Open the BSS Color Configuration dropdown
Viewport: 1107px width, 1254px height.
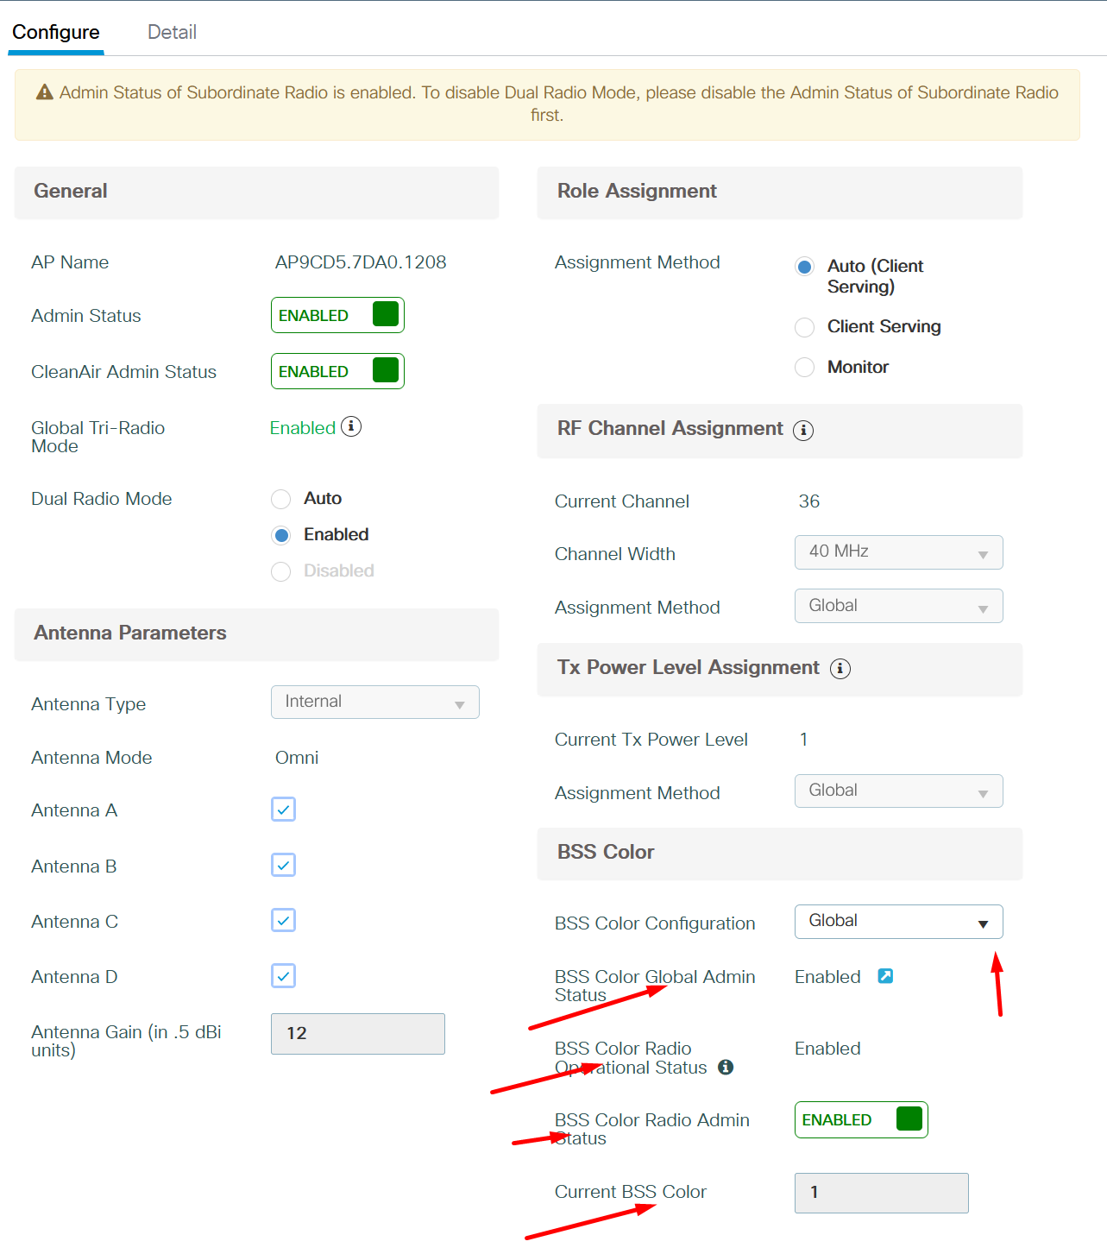click(x=897, y=921)
